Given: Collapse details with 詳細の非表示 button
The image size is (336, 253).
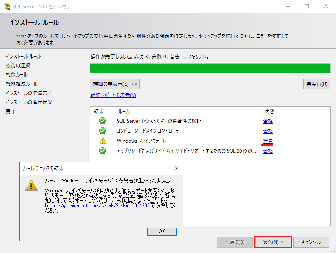Looking at the screenshot, I should (115, 84).
